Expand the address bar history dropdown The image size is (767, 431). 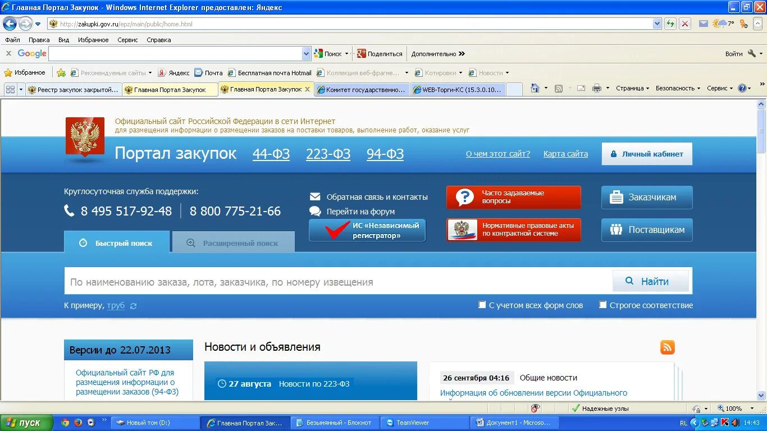657,24
